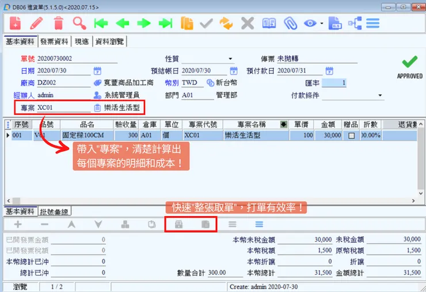The image size is (426, 292).
Task: Click currency lookup icon beside TWD
Action: [x=210, y=83]
